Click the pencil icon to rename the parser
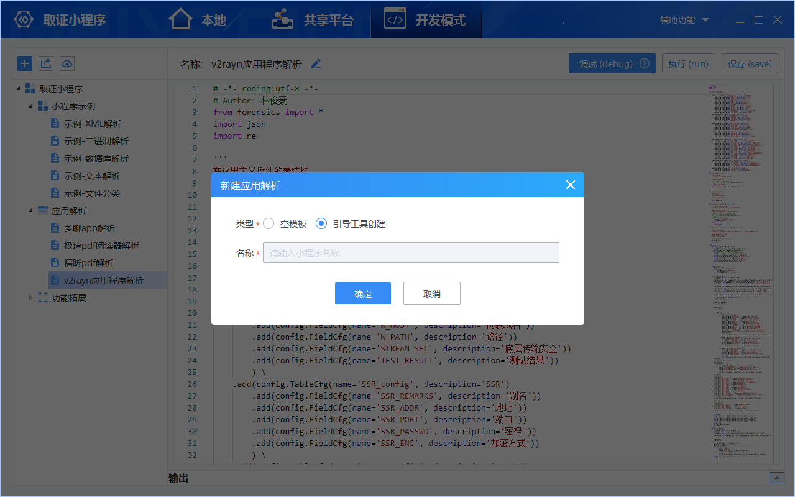The image size is (795, 497). point(315,63)
